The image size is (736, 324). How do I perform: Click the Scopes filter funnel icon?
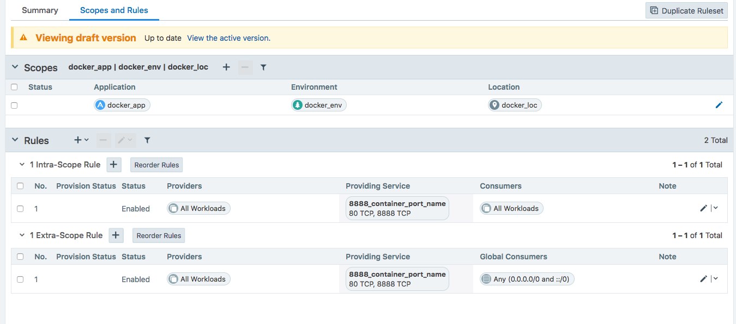(263, 67)
